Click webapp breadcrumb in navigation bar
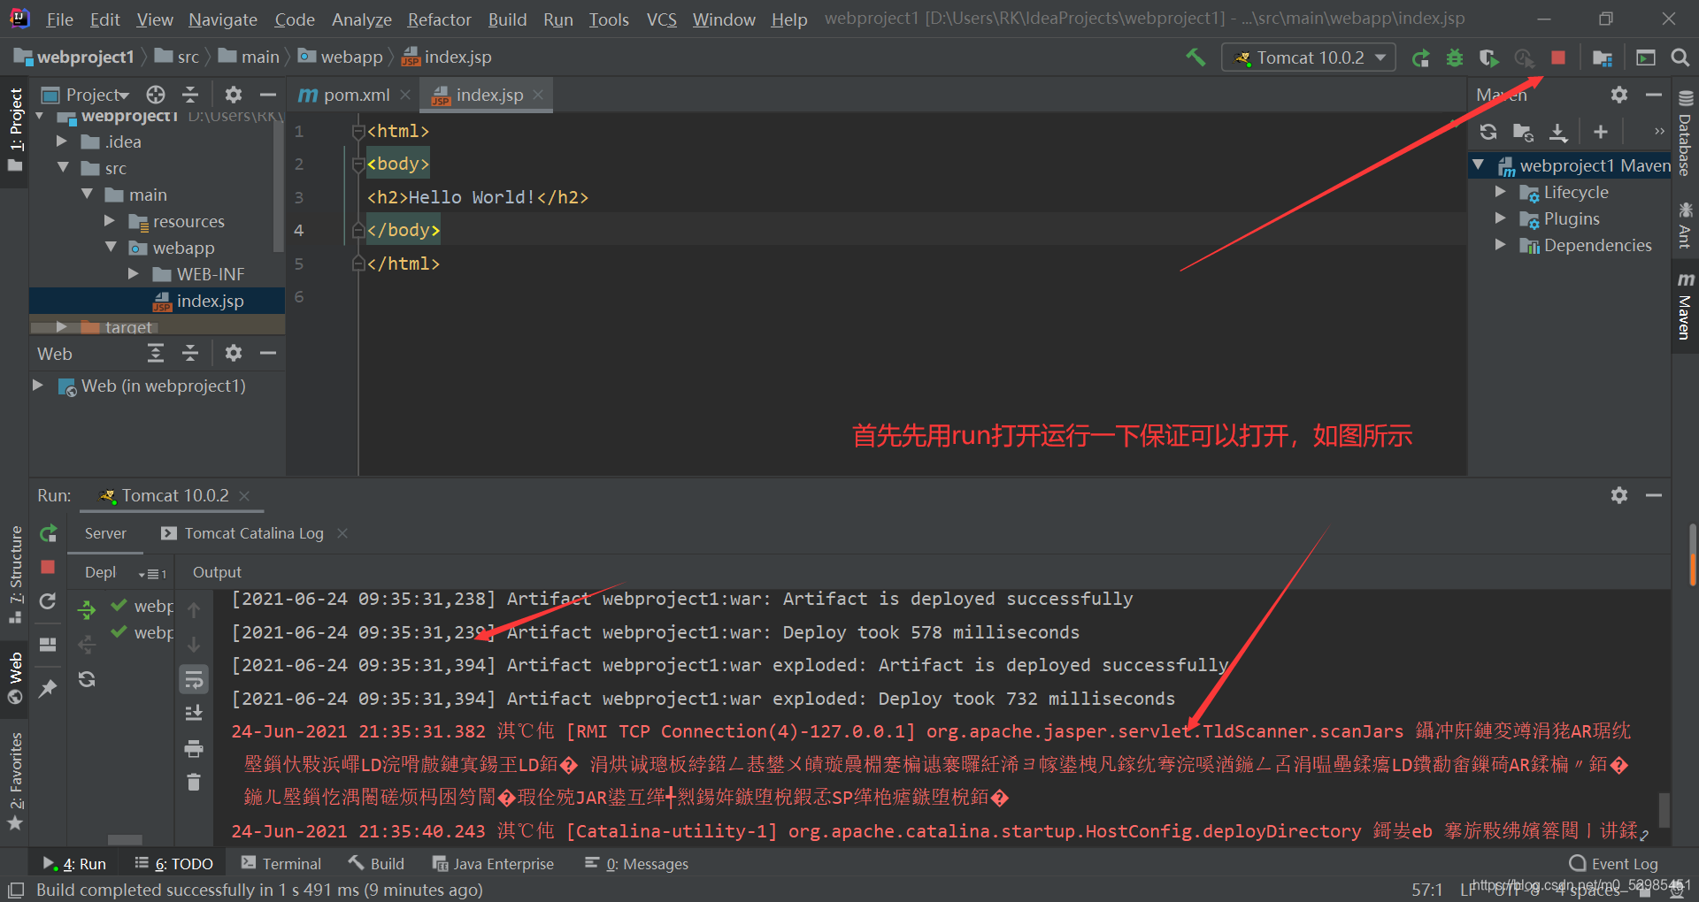The image size is (1699, 902). [341, 57]
